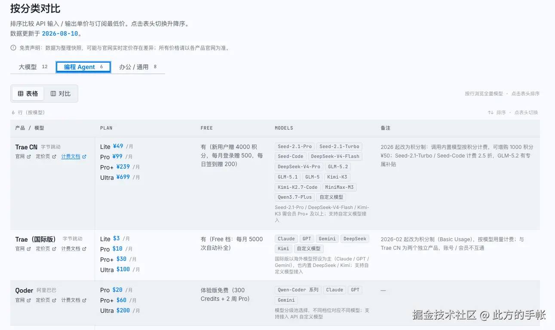Sort by the PLAN column header
The width and height of the screenshot is (555, 330).
click(106, 128)
